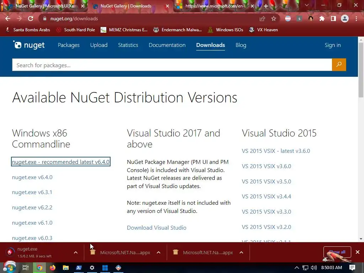The height and width of the screenshot is (273, 364).
Task: Show all downloads
Action: [x=337, y=252]
